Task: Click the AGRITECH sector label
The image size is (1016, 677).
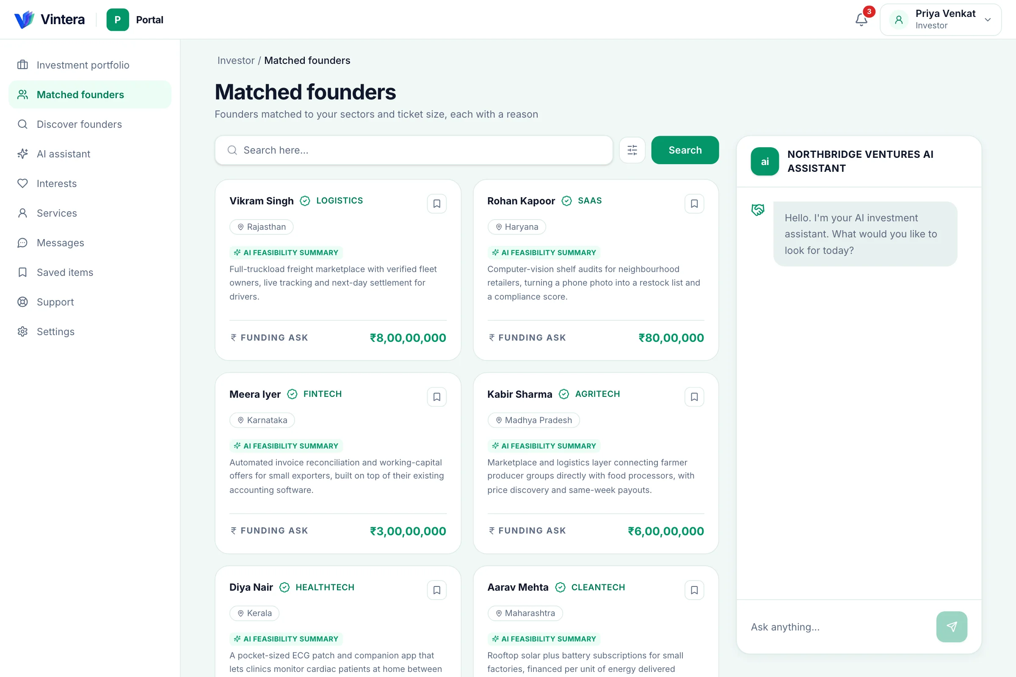Action: [x=597, y=394]
